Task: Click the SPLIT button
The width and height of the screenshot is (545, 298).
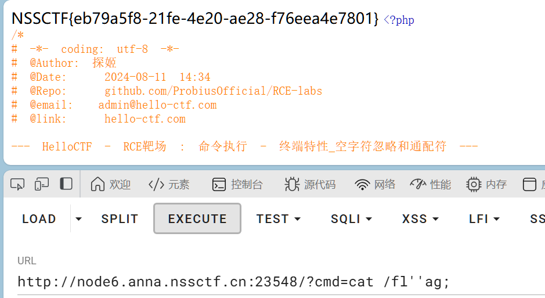Action: coord(120,219)
